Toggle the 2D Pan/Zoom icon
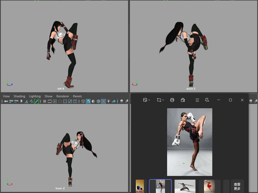 coord(32,101)
